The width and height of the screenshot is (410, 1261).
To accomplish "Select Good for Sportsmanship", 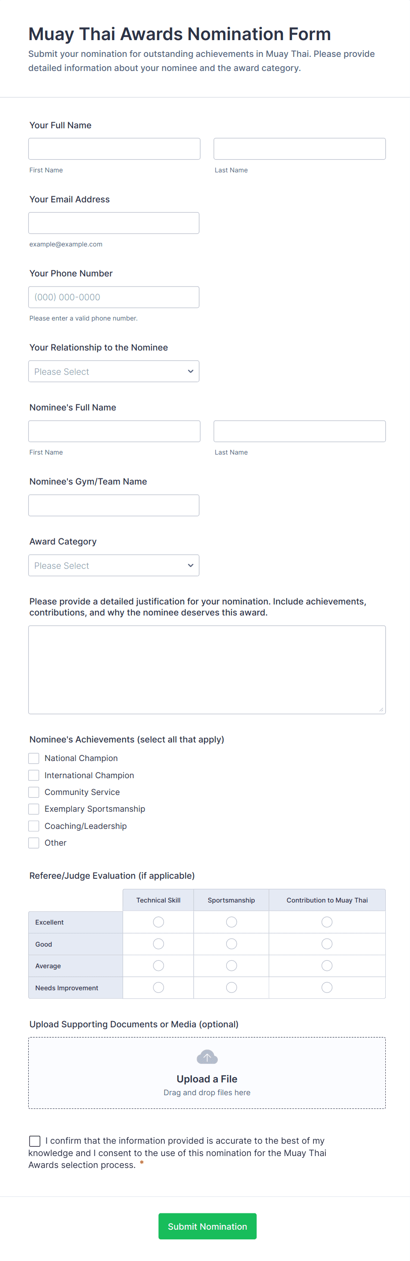I will pyautogui.click(x=231, y=944).
